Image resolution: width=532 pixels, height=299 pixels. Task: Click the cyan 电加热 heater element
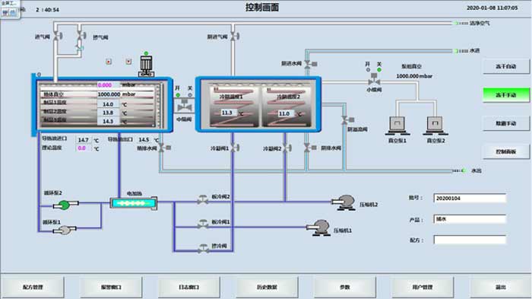pos(133,203)
